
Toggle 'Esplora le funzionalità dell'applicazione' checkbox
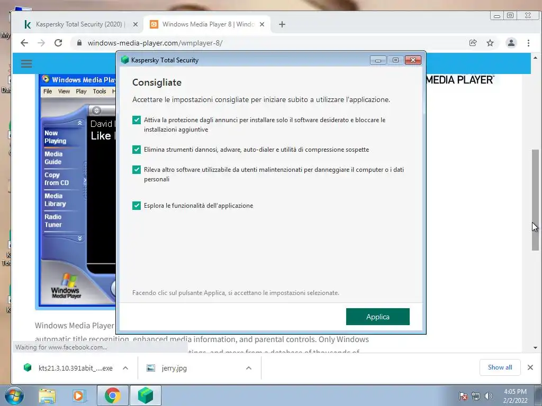[x=137, y=206]
